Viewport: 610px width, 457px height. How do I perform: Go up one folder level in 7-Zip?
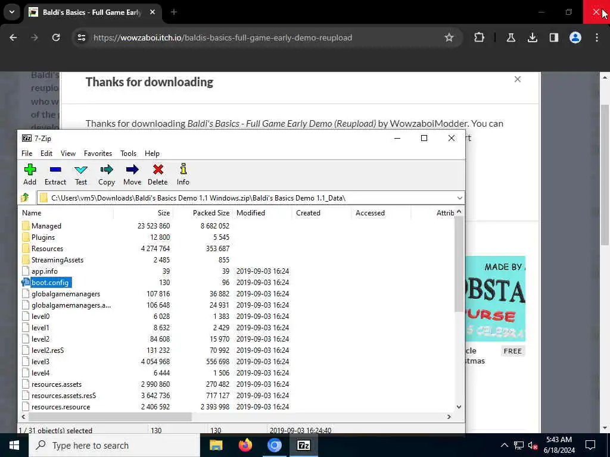click(25, 198)
